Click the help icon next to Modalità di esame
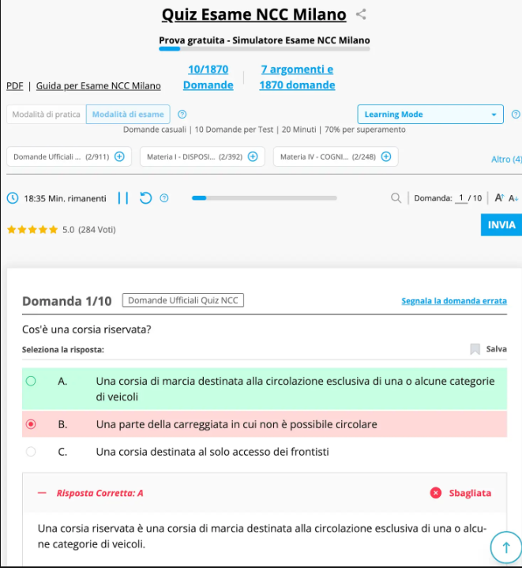Image resolution: width=522 pixels, height=568 pixels. (x=182, y=115)
